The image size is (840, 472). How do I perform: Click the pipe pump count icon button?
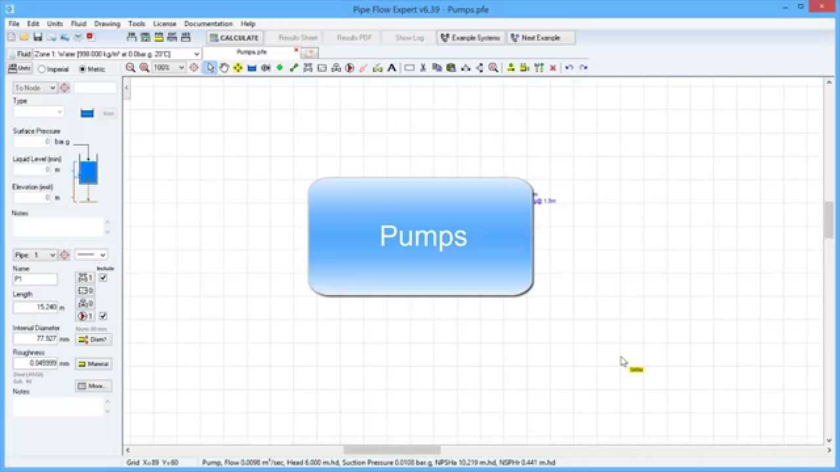[86, 316]
